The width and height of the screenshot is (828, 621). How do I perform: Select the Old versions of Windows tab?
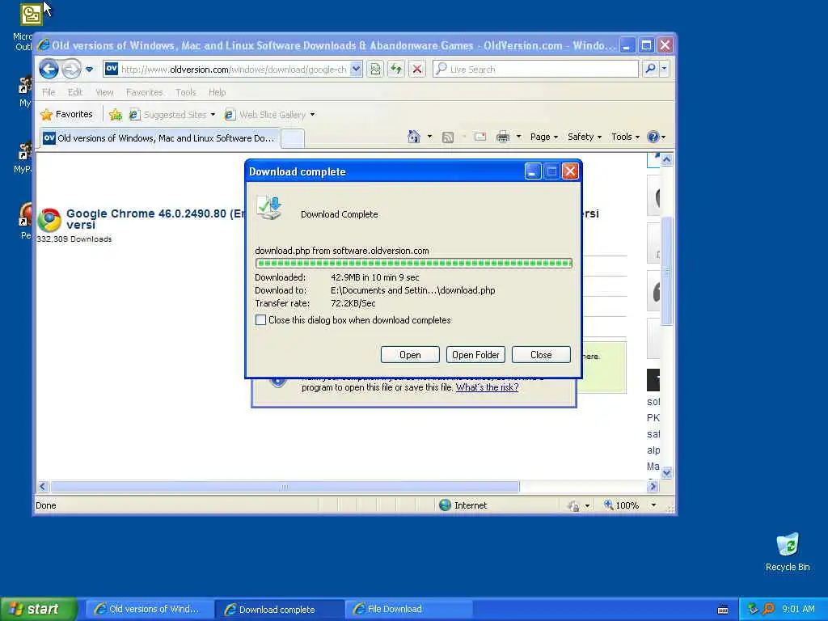click(x=159, y=138)
